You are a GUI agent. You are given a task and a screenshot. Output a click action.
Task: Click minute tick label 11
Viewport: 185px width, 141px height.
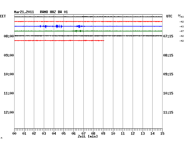click(x=123, y=134)
